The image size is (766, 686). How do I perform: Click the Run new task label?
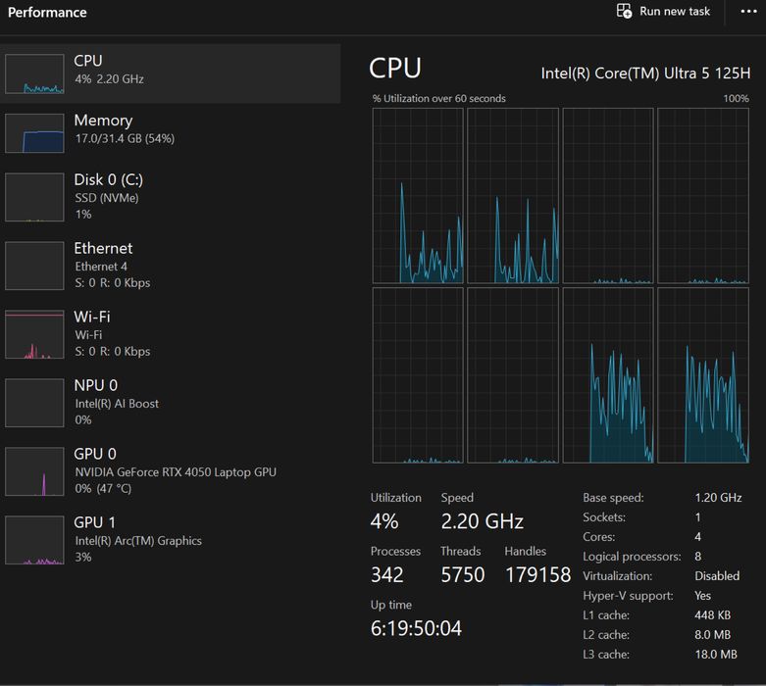tap(675, 11)
